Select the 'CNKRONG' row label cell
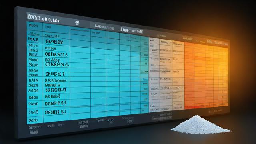This screenshot has height=144, width=256. 57,64
